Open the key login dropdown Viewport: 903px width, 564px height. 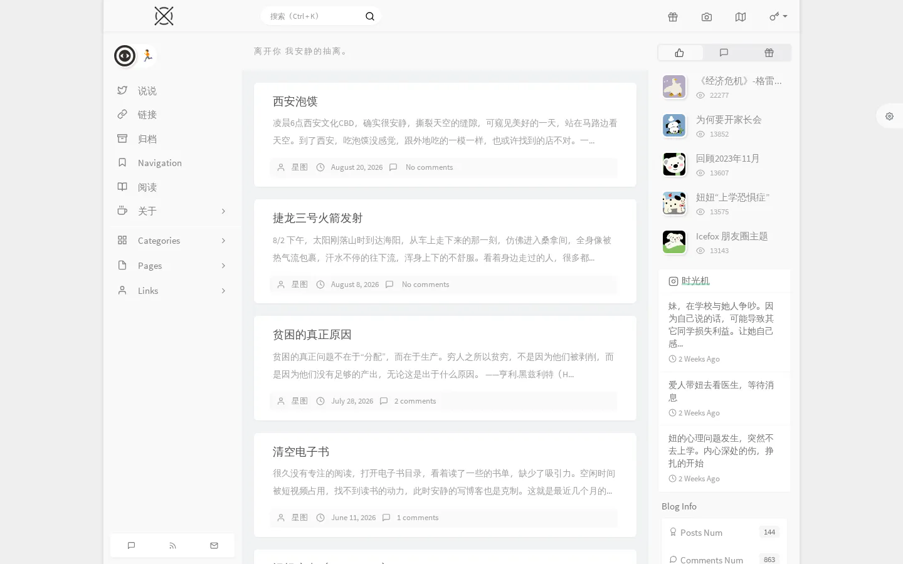pyautogui.click(x=778, y=16)
